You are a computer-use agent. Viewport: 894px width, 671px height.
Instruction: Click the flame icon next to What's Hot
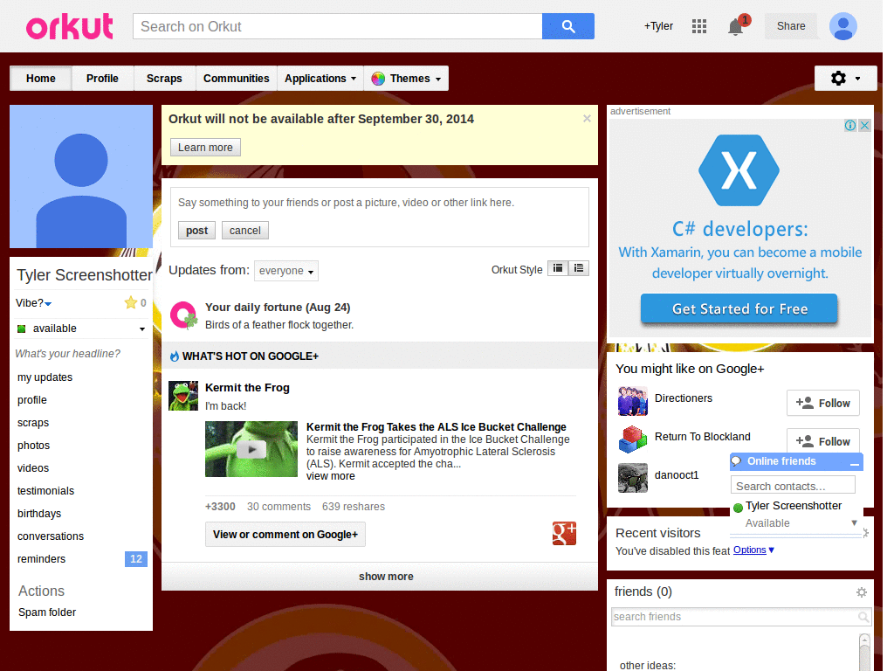click(175, 356)
